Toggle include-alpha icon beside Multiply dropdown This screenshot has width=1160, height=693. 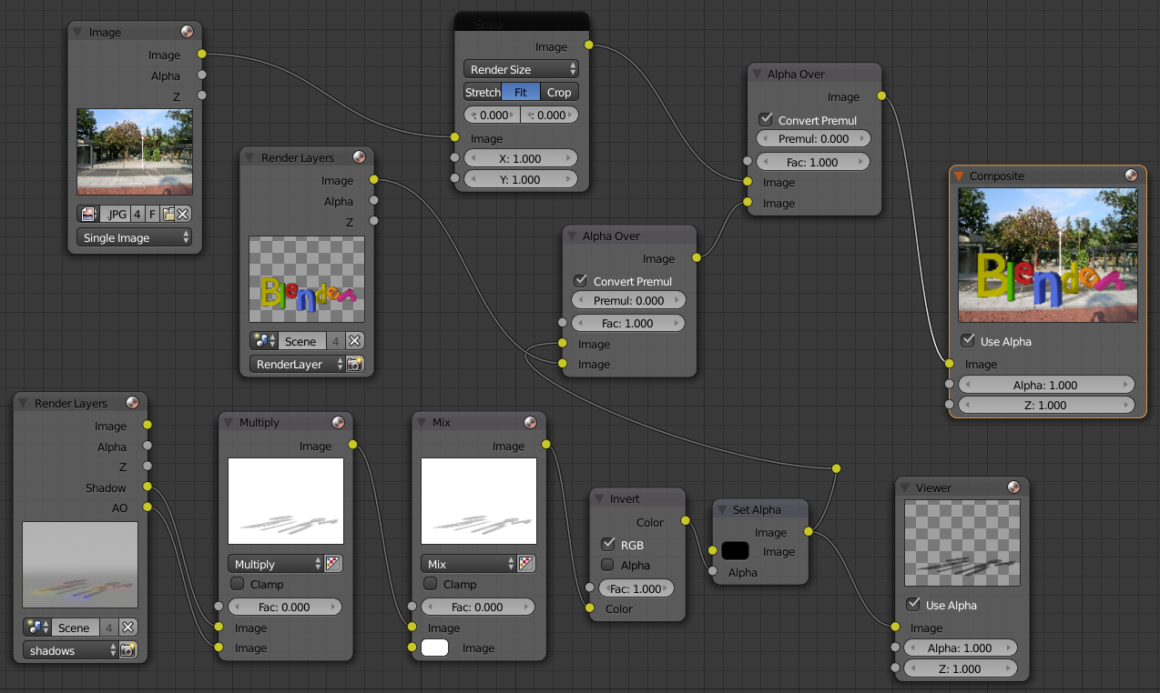click(x=333, y=564)
